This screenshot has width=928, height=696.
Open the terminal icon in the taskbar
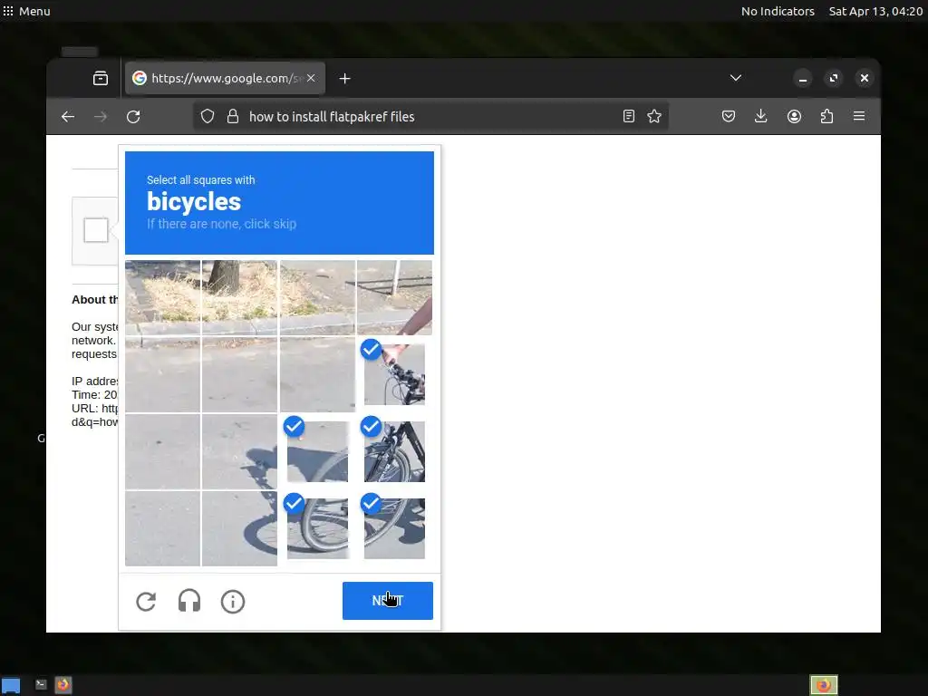(x=41, y=684)
